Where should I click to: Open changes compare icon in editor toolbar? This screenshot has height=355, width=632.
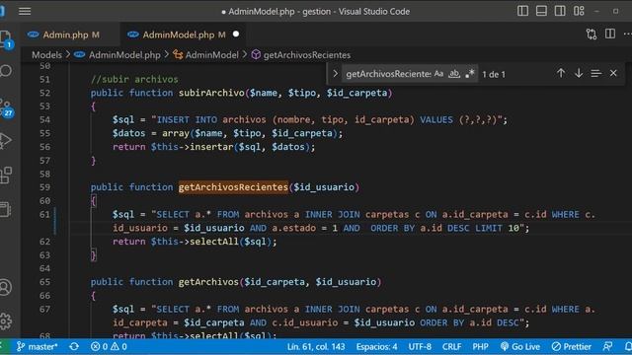pos(592,35)
